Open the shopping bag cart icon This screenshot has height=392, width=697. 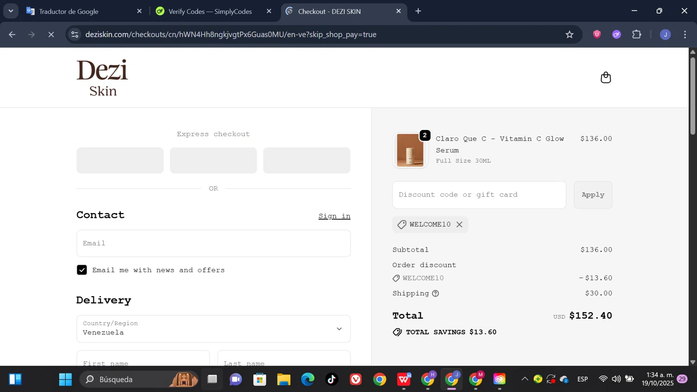(605, 77)
